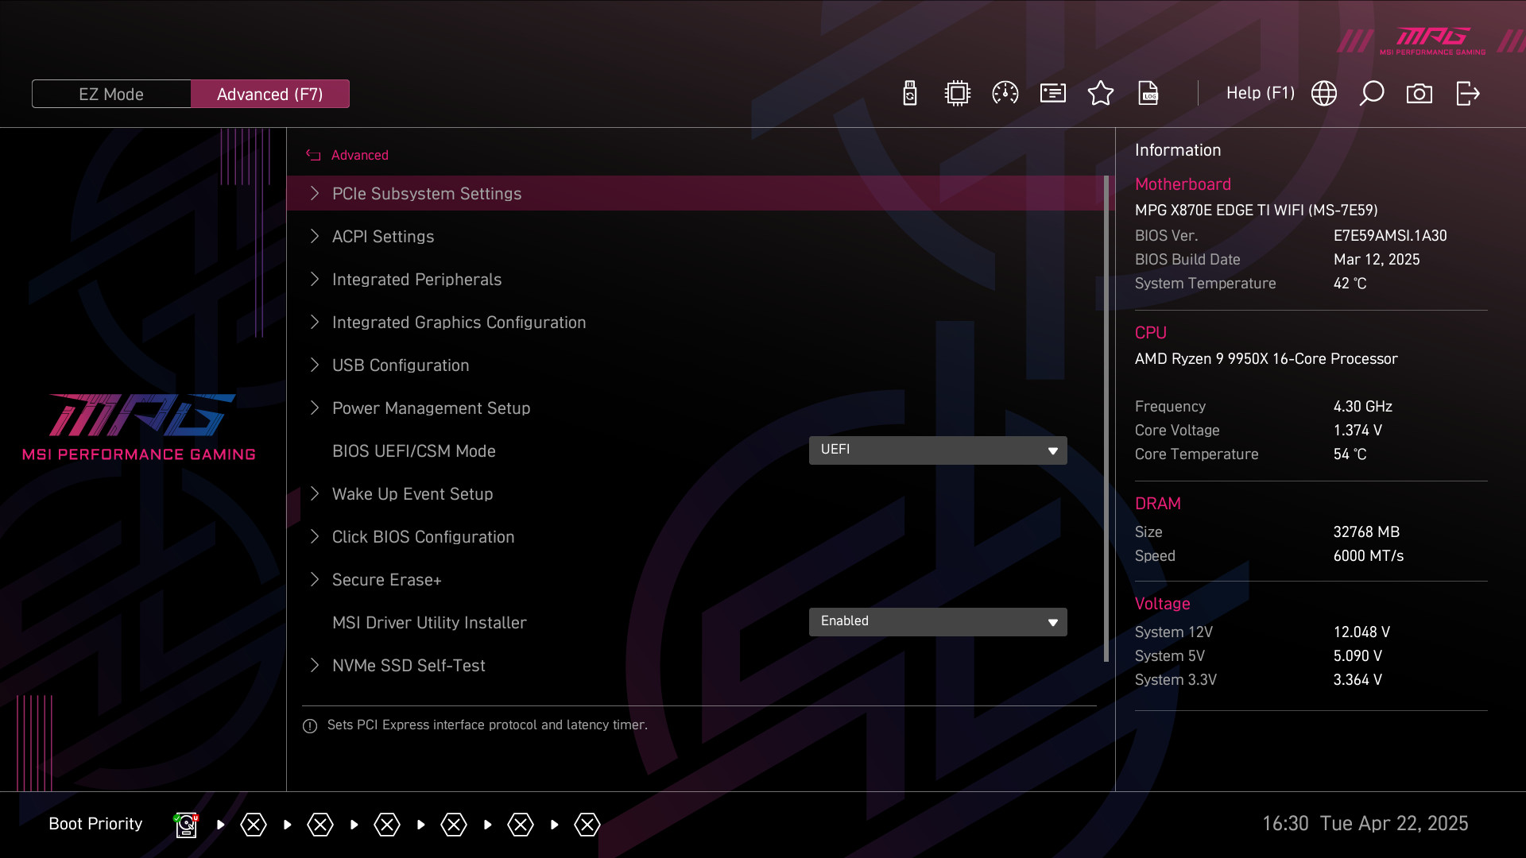Image resolution: width=1526 pixels, height=858 pixels.
Task: Click the Core Temperature value 54 °C
Action: tap(1350, 454)
